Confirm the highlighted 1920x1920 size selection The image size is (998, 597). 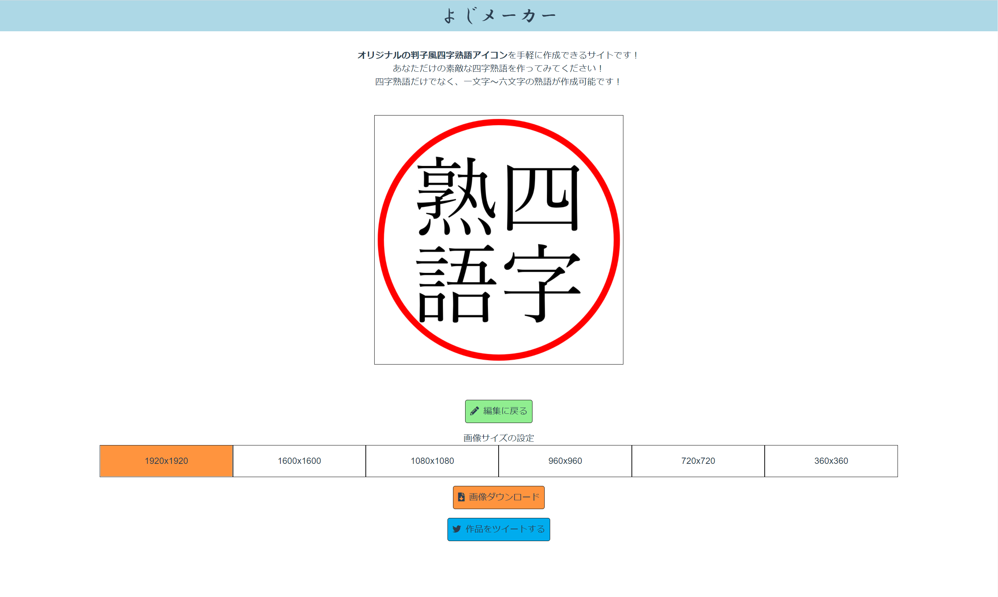pyautogui.click(x=166, y=461)
